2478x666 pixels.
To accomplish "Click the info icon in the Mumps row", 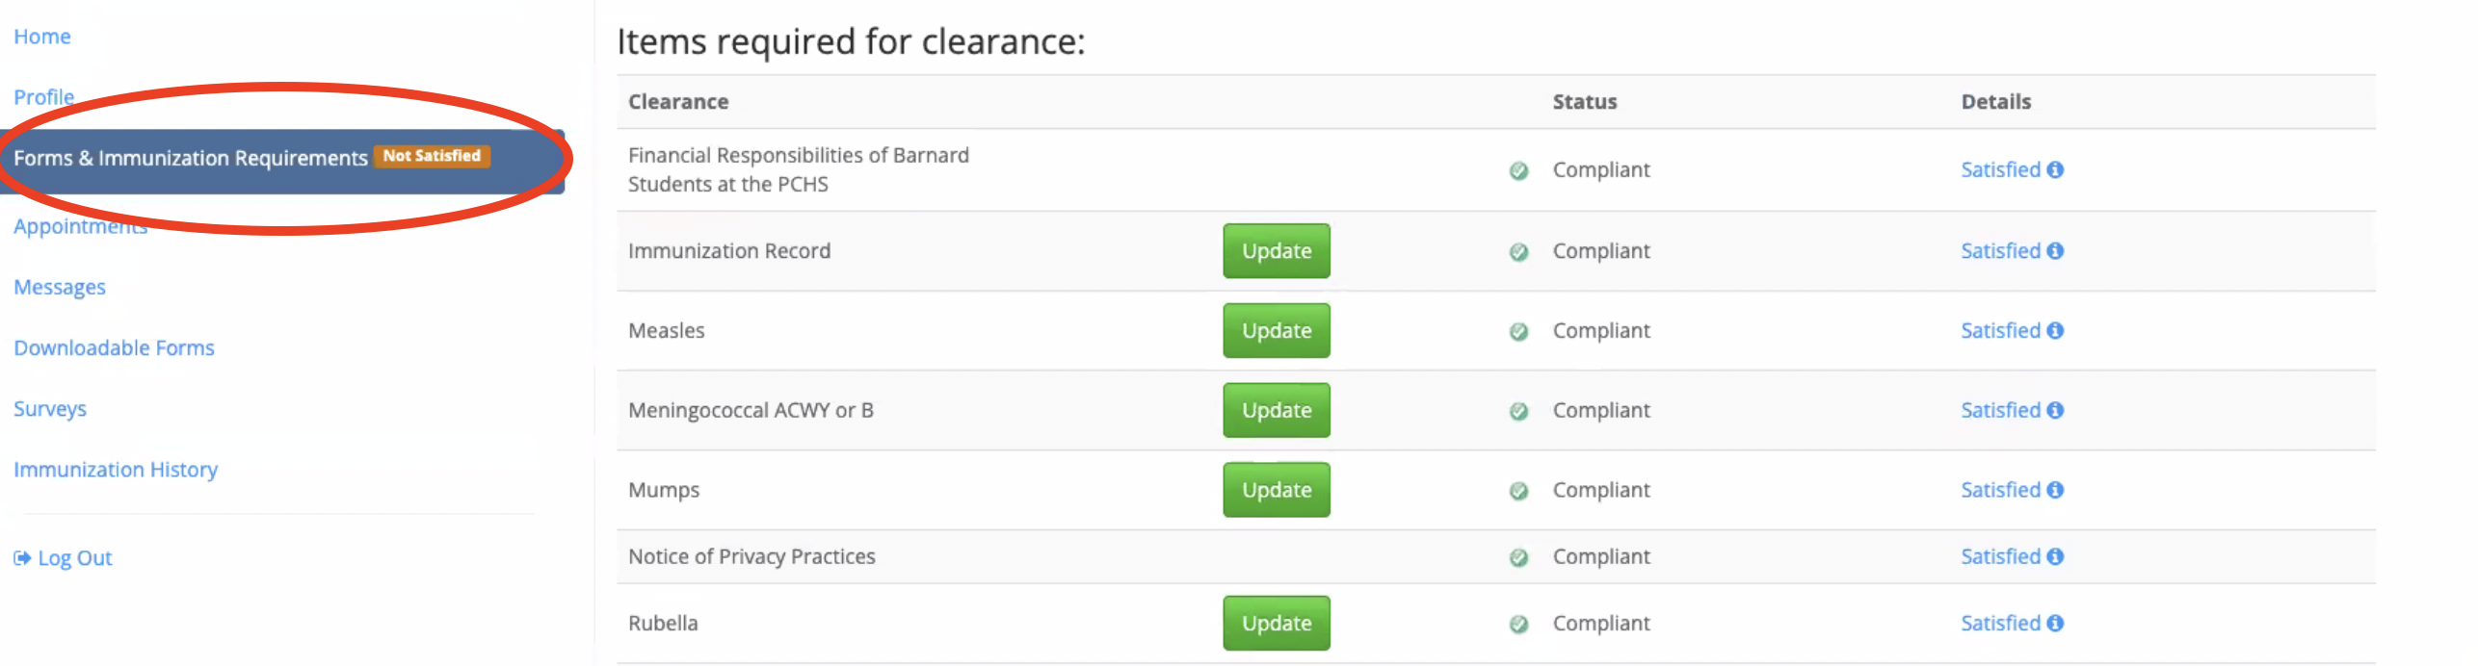I will [2055, 491].
